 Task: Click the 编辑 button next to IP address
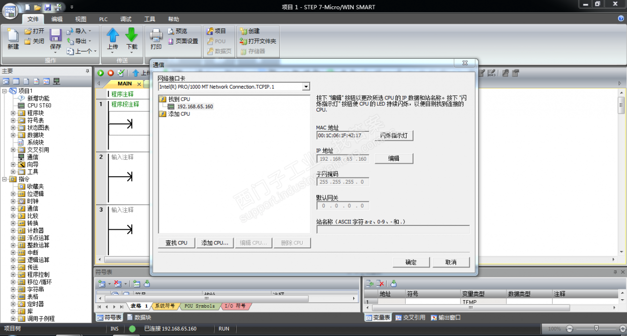(394, 159)
